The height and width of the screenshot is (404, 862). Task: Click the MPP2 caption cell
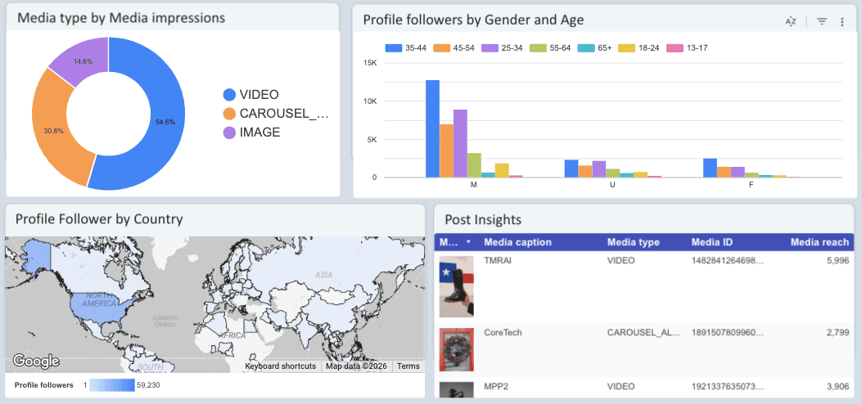tap(496, 386)
